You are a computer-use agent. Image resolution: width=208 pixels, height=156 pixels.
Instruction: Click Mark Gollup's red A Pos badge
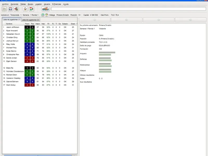(x=32, y=85)
